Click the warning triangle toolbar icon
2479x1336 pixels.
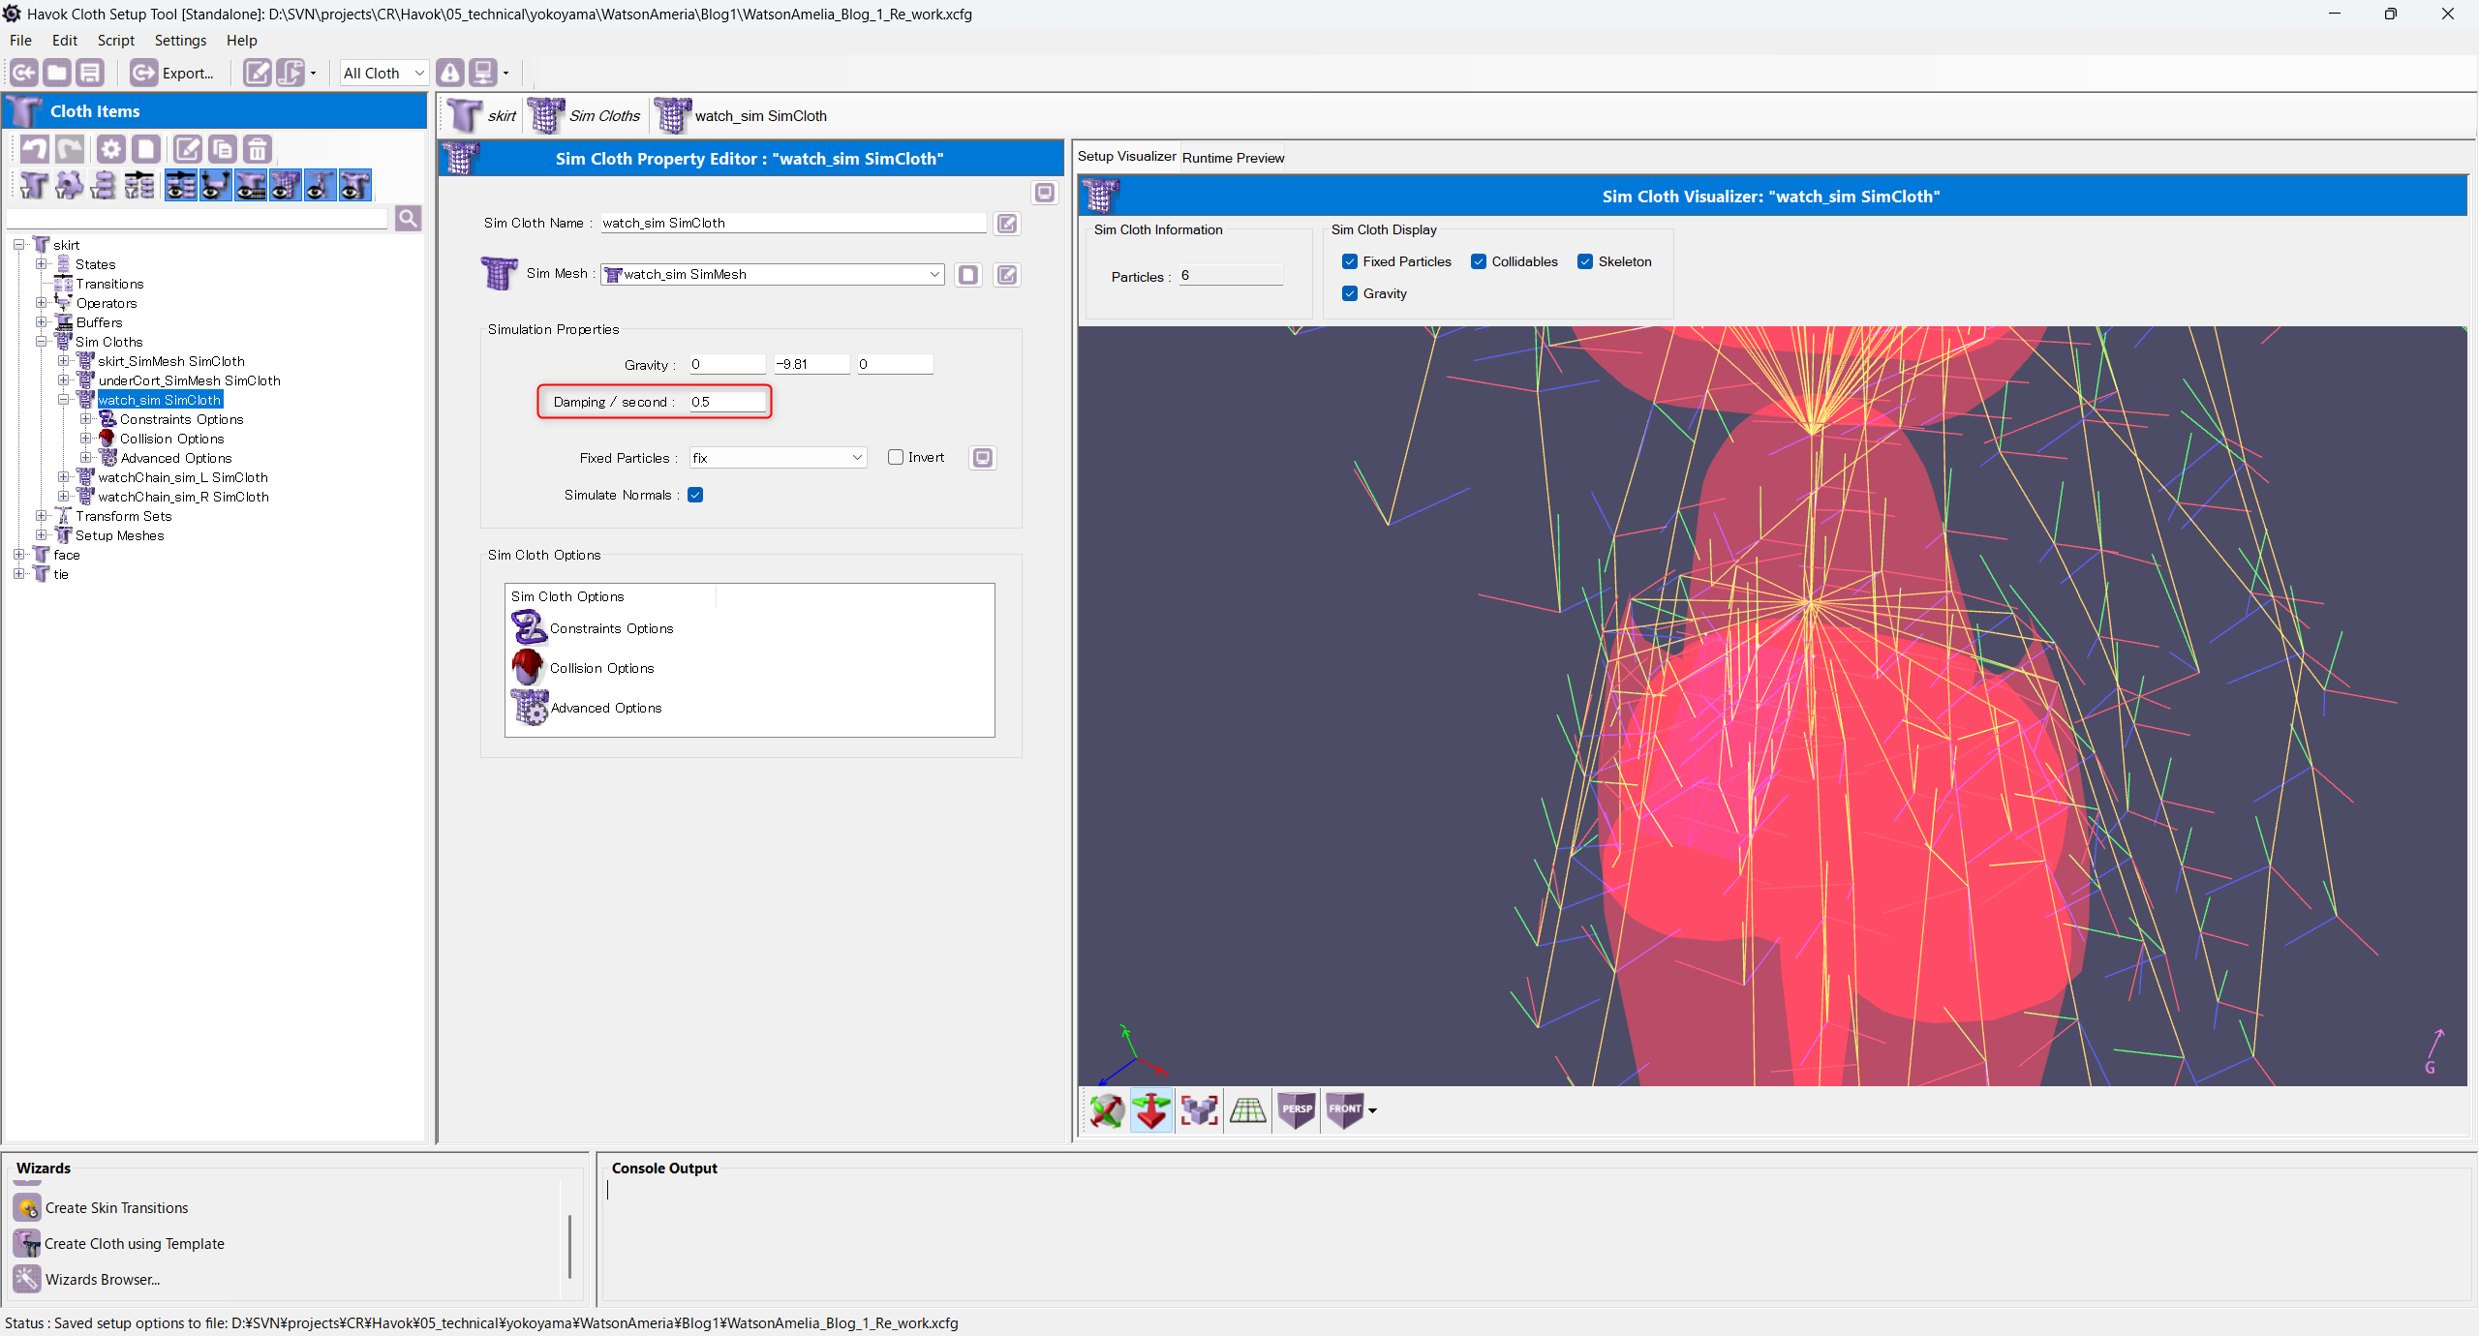coord(449,73)
